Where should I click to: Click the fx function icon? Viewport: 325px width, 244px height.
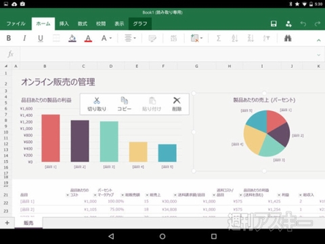(10, 54)
